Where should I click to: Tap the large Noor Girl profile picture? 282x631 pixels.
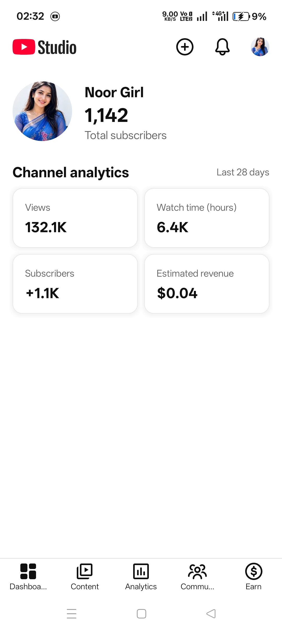click(x=42, y=111)
